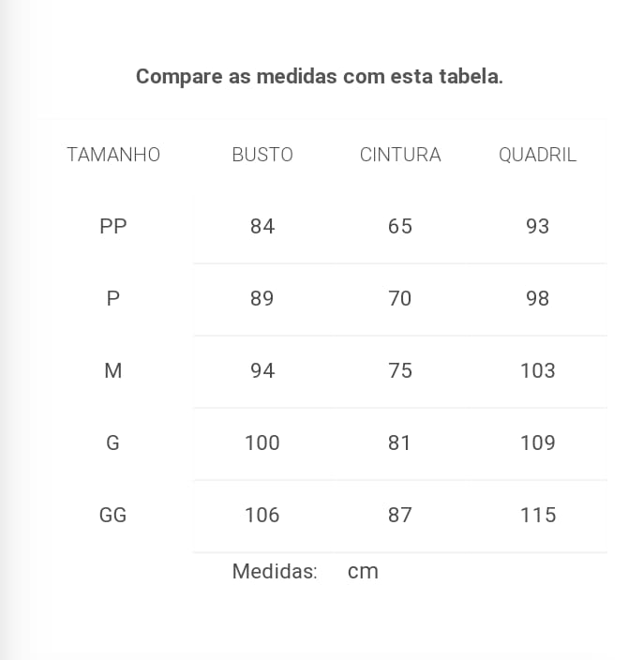Click waist value 75 for M
The height and width of the screenshot is (660, 643).
click(400, 370)
